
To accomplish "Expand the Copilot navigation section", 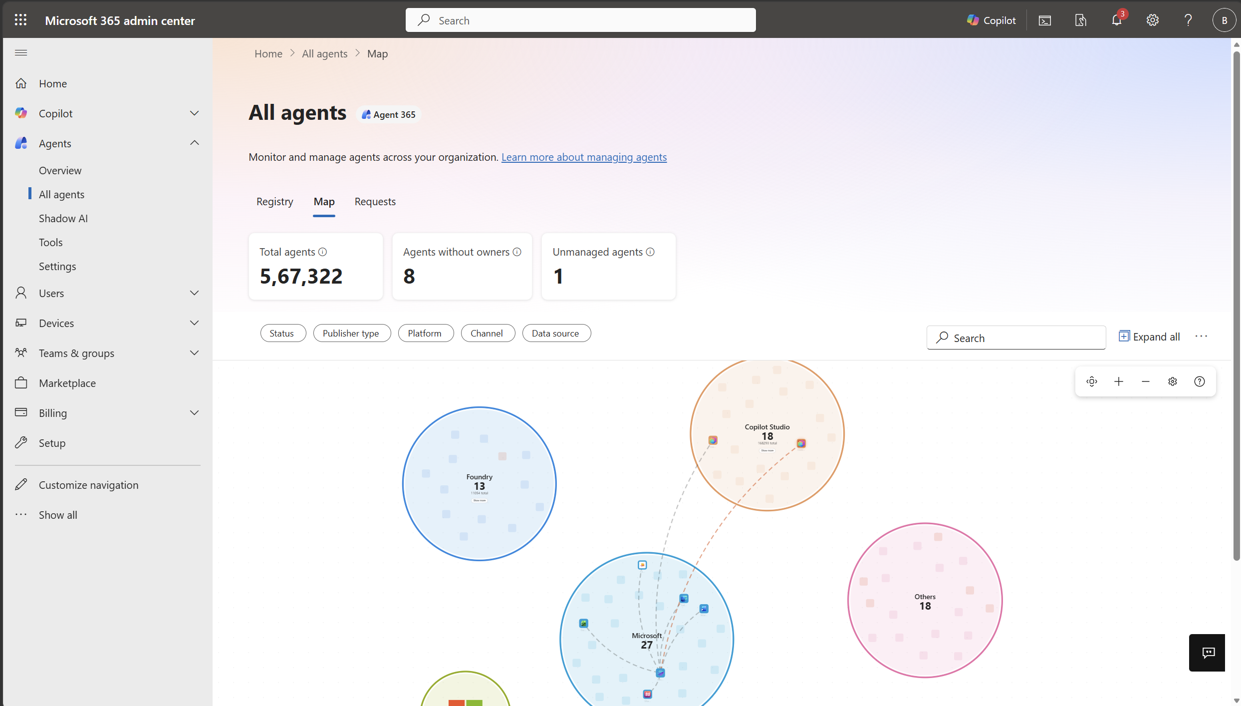I will (x=195, y=113).
